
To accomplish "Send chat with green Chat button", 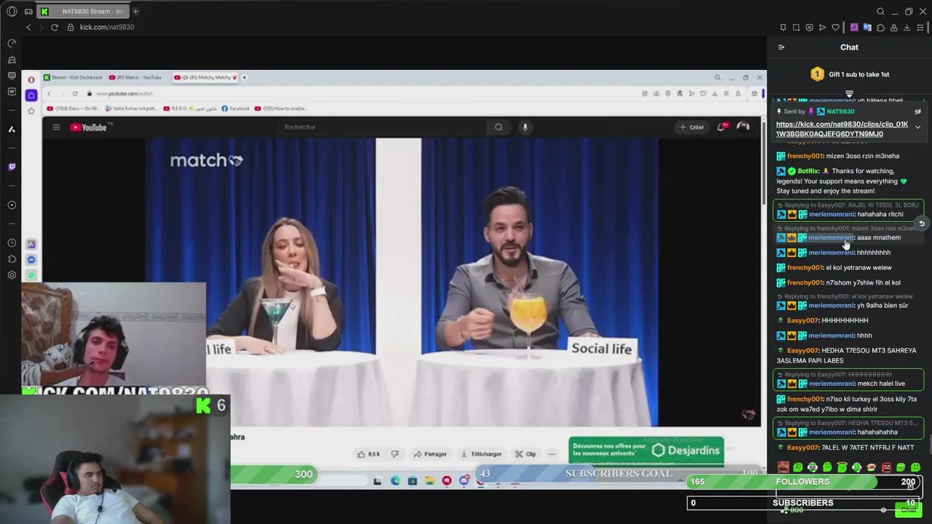I will [908, 510].
